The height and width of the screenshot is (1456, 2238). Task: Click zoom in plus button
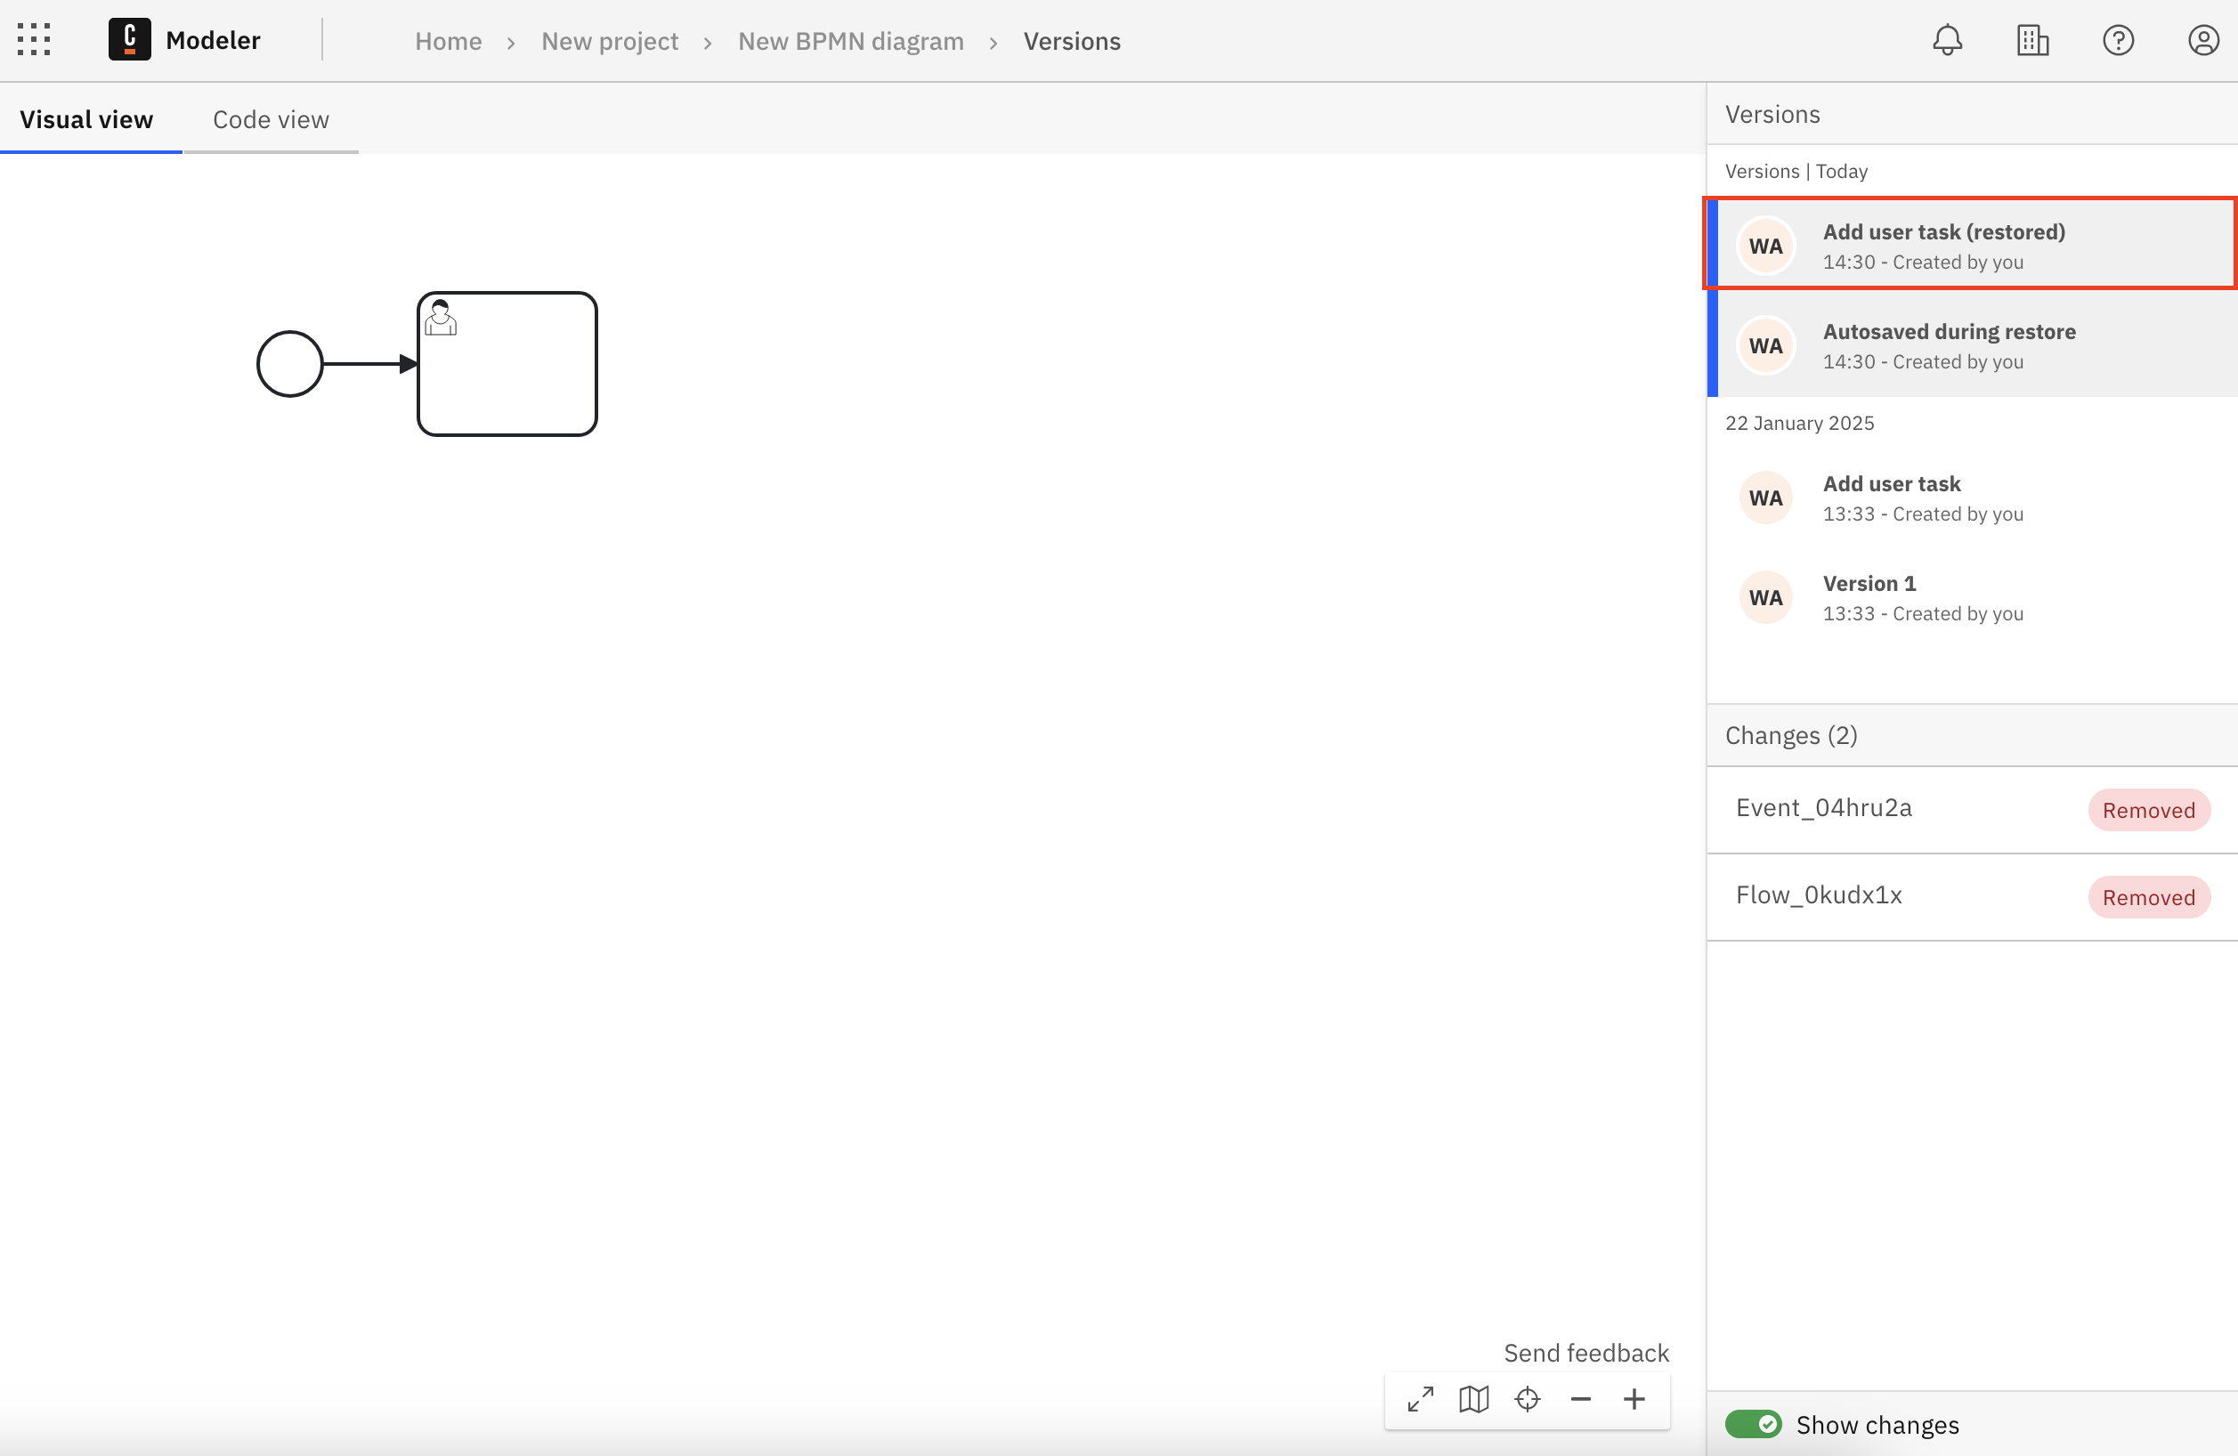pyautogui.click(x=1634, y=1397)
